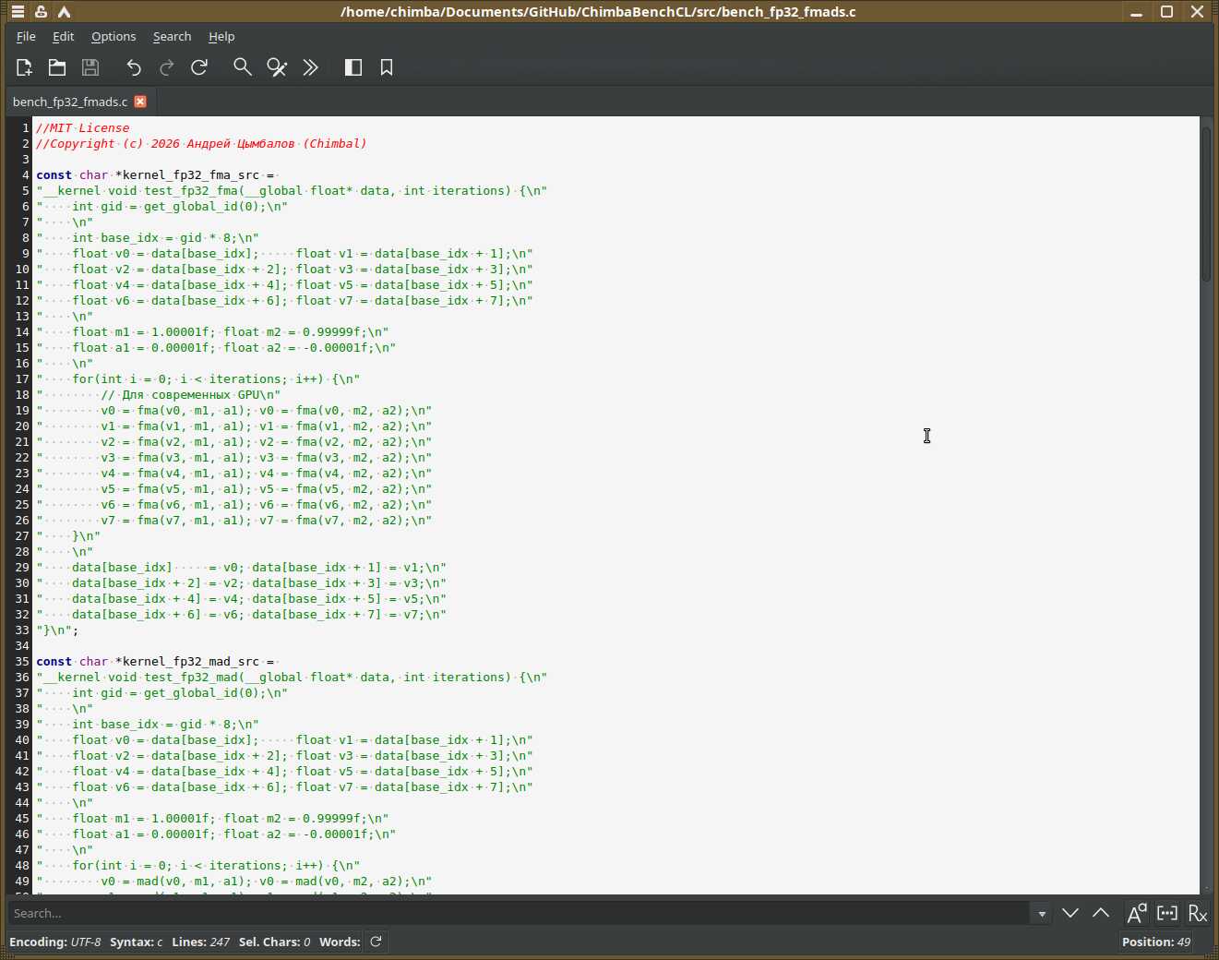Open the Edit menu
Viewport: 1219px width, 960px height.
click(x=63, y=36)
